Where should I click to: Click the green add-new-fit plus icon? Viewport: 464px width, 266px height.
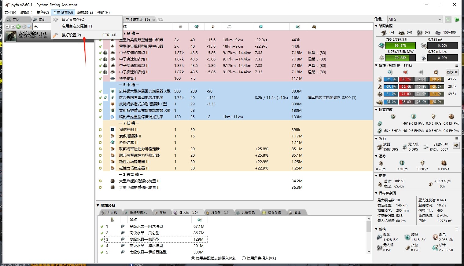[x=18, y=27]
